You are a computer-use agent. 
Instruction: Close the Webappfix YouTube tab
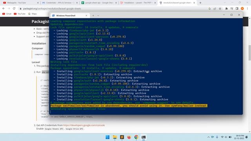point(38,3)
